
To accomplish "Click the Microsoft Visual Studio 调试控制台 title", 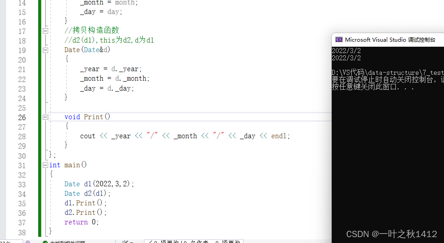I will 390,40.
